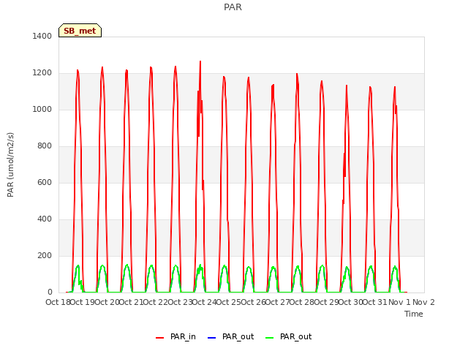Select the chart title PAR
468x351 pixels.
[233, 7]
